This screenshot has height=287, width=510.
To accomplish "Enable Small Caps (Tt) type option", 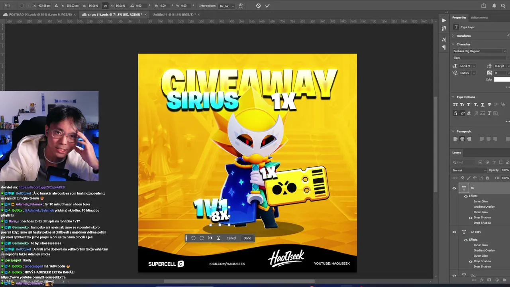I will tap(462, 104).
